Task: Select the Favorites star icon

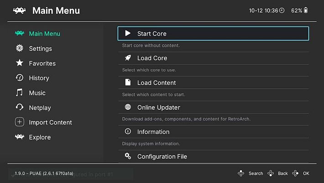Action: click(x=20, y=63)
